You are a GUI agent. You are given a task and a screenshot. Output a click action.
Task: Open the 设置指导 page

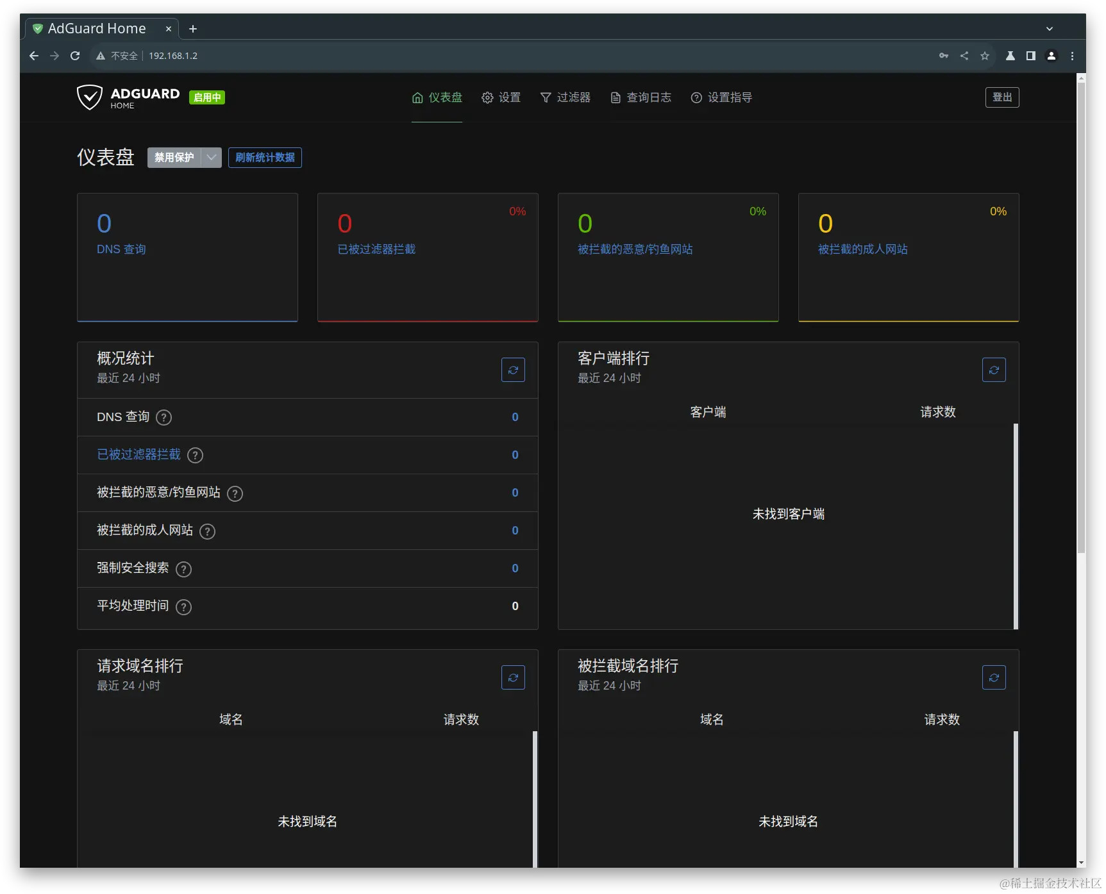pos(721,97)
